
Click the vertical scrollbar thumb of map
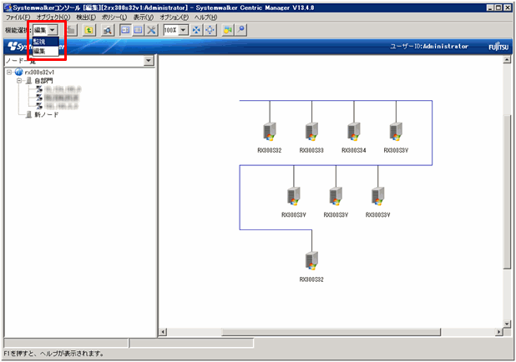[x=507, y=192]
